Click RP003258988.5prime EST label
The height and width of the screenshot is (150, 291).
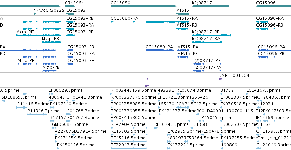[133, 104]
